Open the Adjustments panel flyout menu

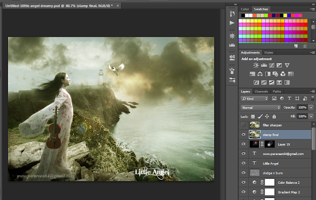click(x=313, y=53)
